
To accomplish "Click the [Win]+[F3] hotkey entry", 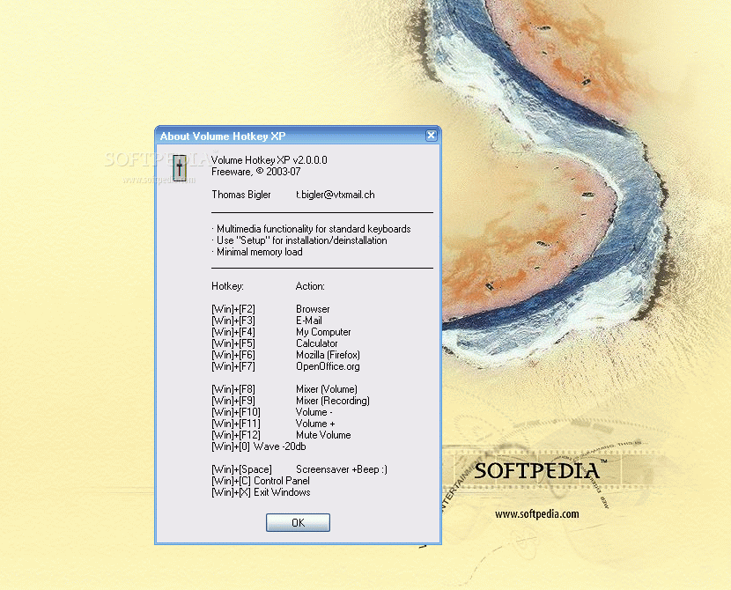I will click(233, 321).
